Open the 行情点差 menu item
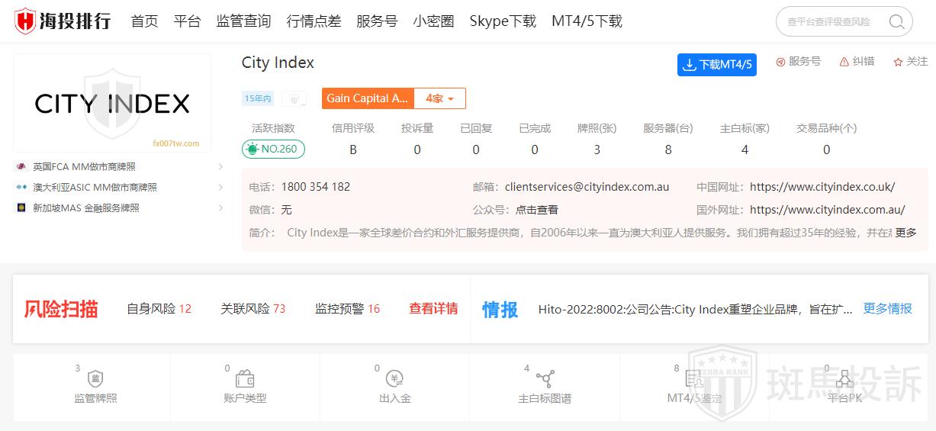This screenshot has height=431, width=936. (314, 21)
